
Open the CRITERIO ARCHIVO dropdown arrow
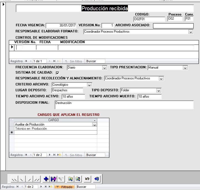click(89, 85)
